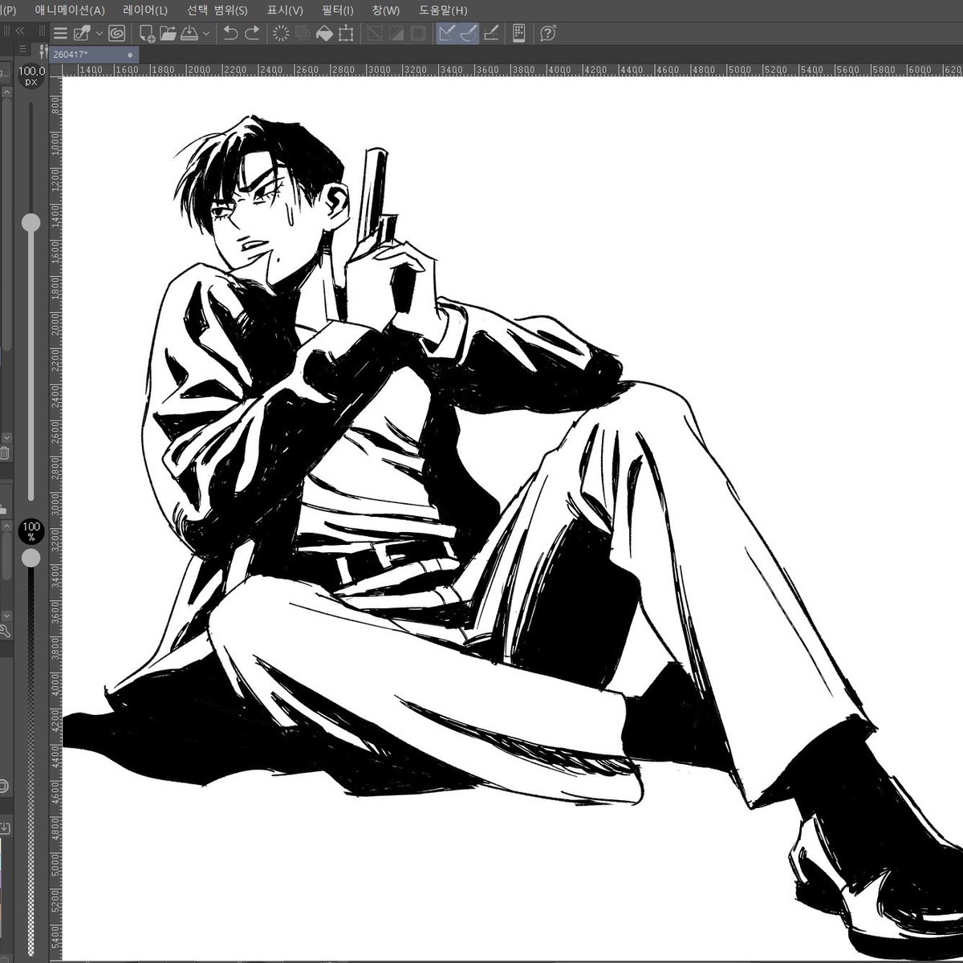Toggle Snap to special ruler
The height and width of the screenshot is (963, 963).
469,34
